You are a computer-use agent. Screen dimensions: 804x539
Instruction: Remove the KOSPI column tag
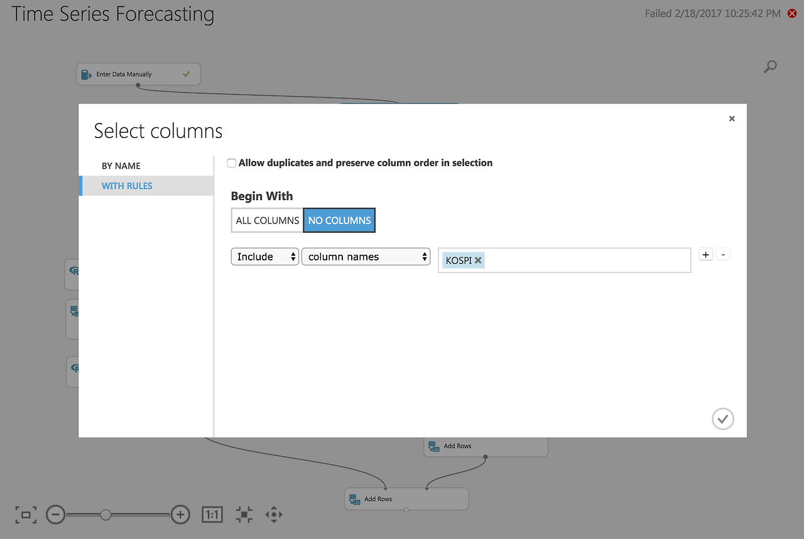tap(478, 260)
